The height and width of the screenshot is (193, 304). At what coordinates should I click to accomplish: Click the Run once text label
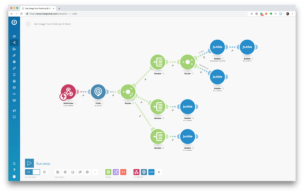(43, 164)
